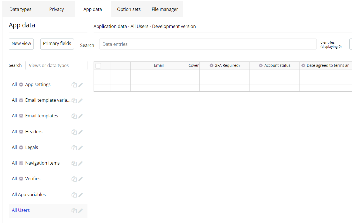Copy the All Users view
The image size is (352, 223).
click(74, 210)
